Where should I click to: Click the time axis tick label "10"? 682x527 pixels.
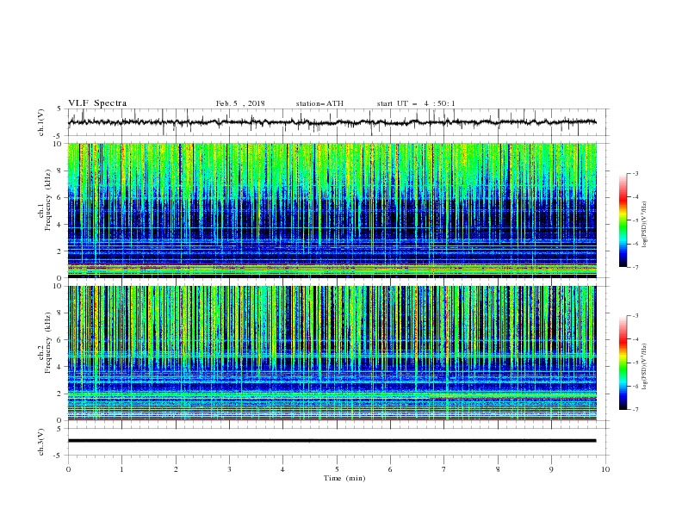tap(605, 469)
